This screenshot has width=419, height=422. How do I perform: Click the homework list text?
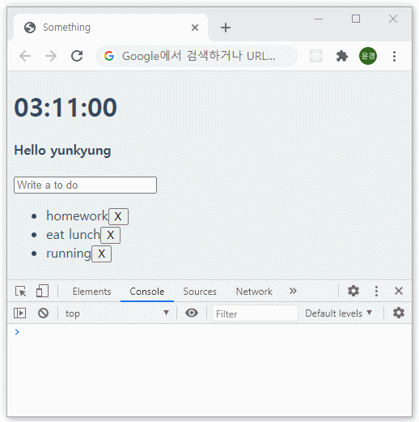[x=77, y=216]
